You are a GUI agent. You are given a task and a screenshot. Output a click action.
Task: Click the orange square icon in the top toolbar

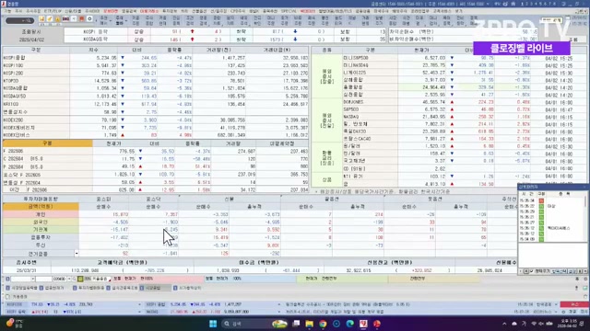point(82,18)
